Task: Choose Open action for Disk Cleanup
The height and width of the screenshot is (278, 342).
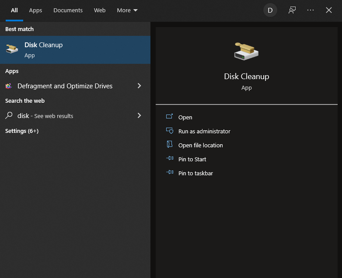Action: (x=185, y=117)
